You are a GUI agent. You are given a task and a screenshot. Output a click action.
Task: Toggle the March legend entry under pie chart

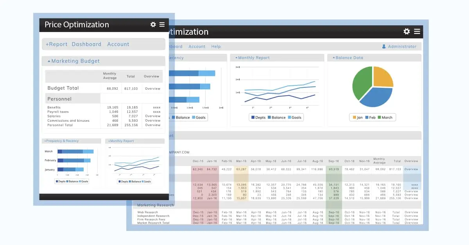[385, 117]
